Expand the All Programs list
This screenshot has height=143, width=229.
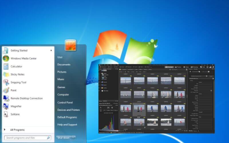17,130
